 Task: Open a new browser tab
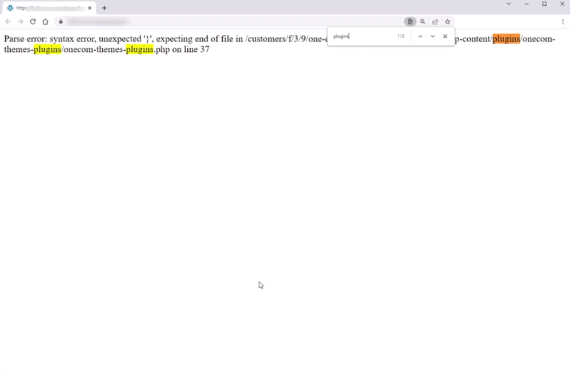pos(105,8)
